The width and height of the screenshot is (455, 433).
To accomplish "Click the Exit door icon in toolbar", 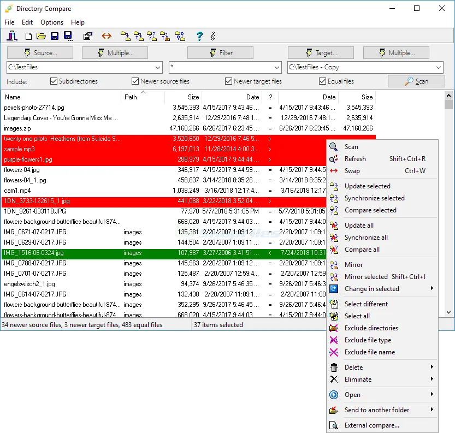I will coord(12,36).
